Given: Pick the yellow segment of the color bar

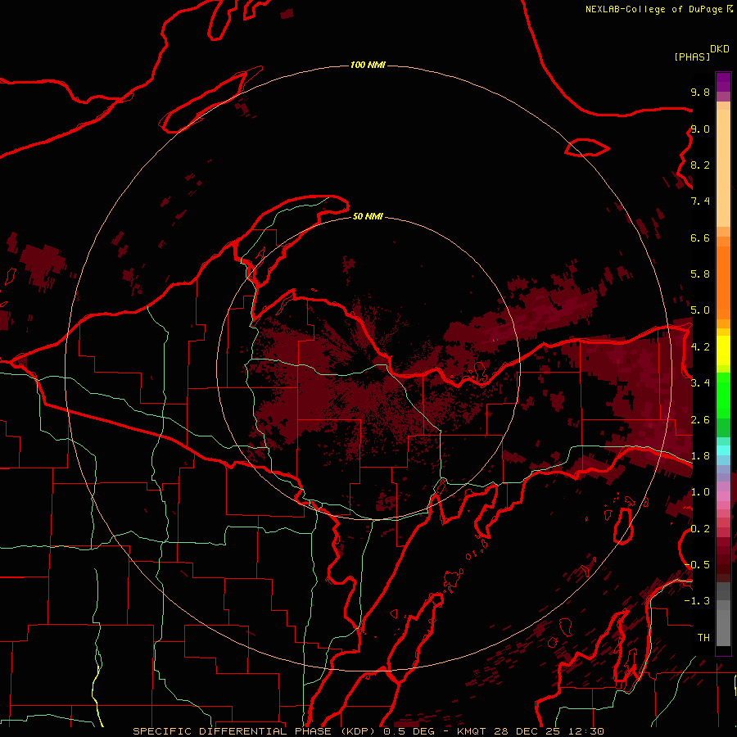Looking at the screenshot, I should [x=723, y=350].
